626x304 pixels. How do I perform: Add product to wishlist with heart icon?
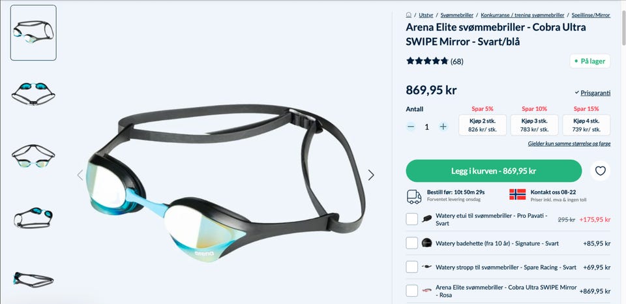[x=600, y=171]
